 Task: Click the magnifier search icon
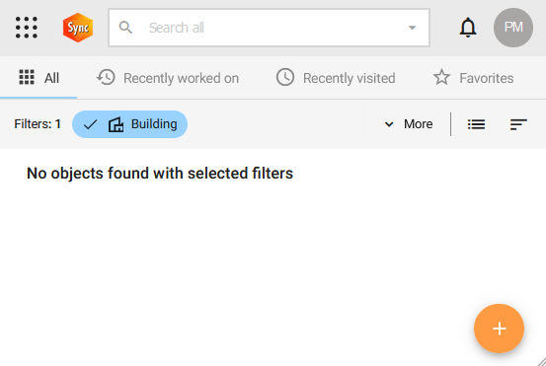(x=125, y=28)
